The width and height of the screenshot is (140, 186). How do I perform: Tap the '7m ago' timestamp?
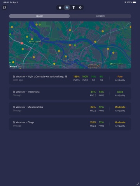tap(17, 95)
